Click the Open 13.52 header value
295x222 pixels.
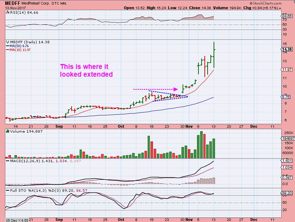click(x=134, y=8)
